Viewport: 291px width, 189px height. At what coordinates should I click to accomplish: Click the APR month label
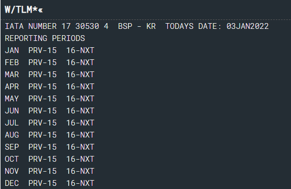pyautogui.click(x=12, y=87)
